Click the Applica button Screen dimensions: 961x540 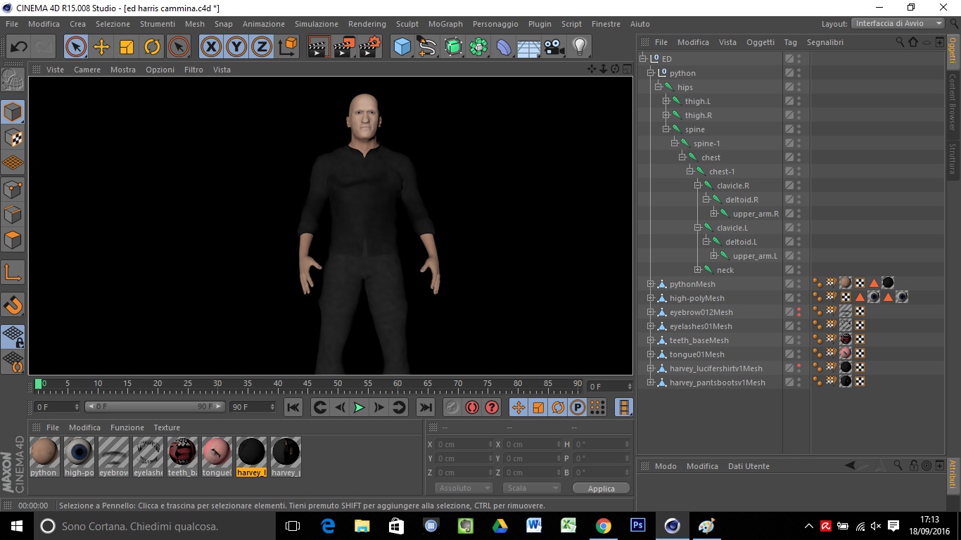coord(601,488)
